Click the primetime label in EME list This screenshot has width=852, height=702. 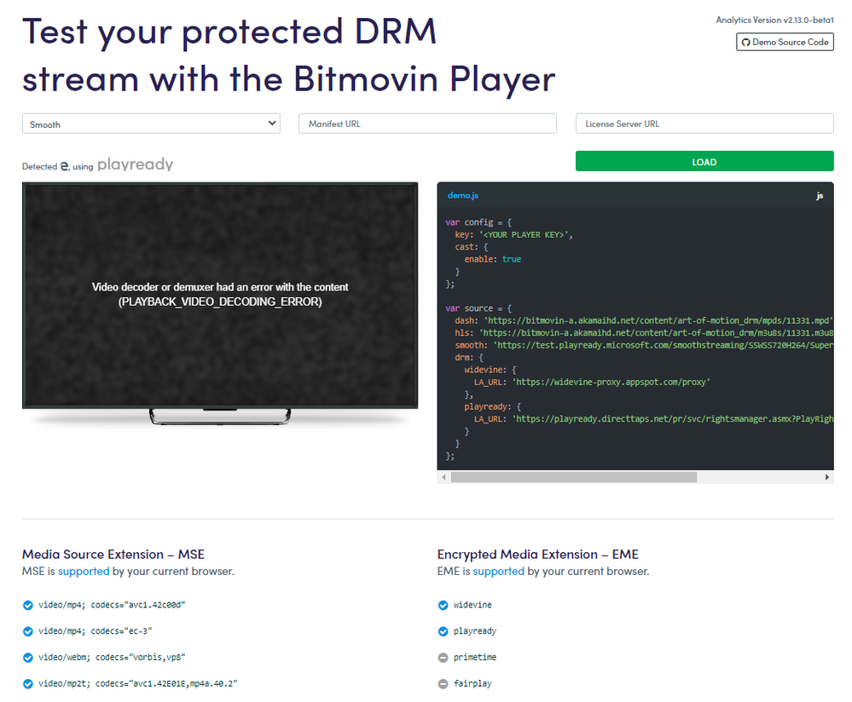(x=475, y=657)
